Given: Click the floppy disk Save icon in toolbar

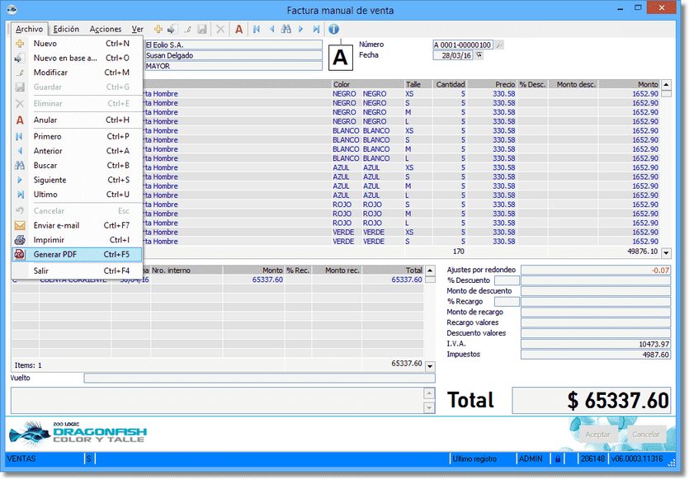Looking at the screenshot, I should [x=201, y=30].
